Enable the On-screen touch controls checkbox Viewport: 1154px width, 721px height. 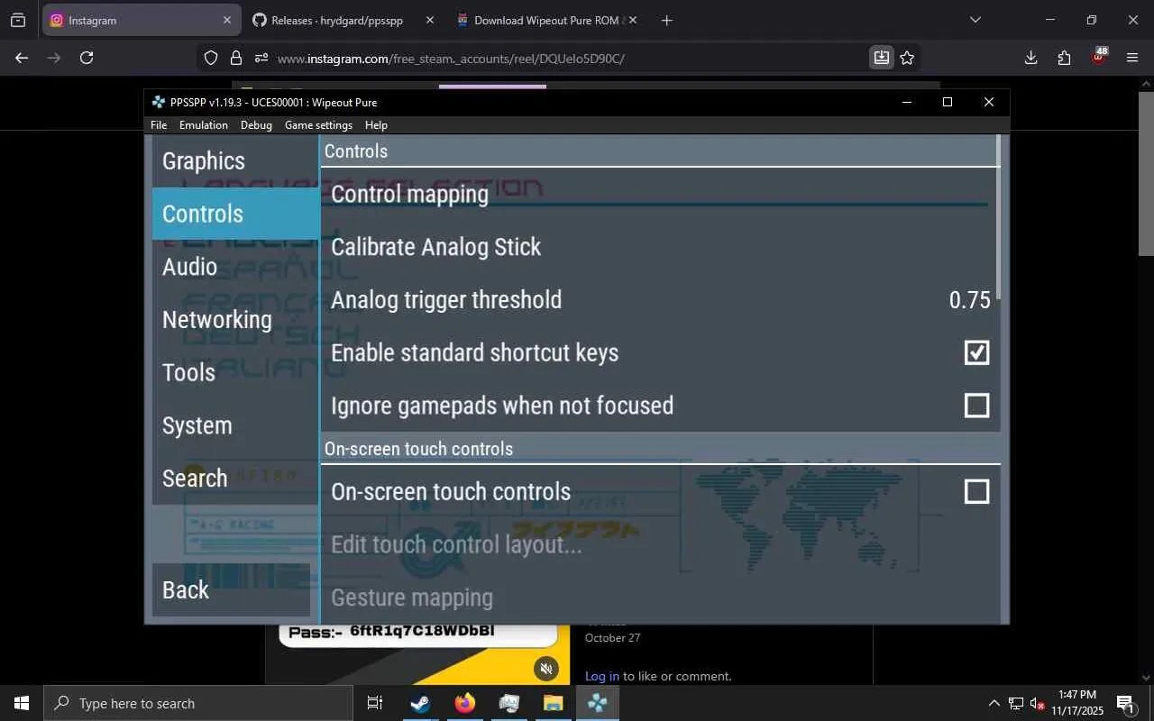point(976,491)
